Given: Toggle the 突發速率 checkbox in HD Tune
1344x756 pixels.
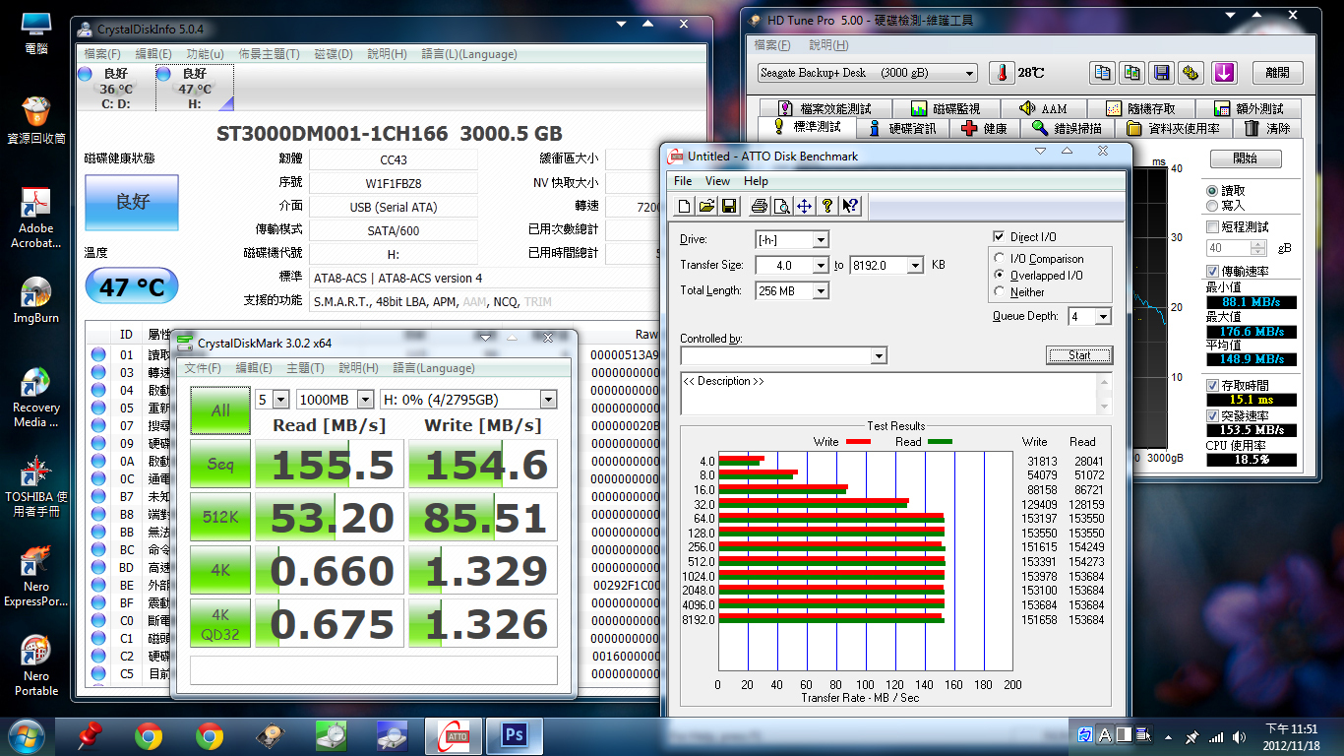Looking at the screenshot, I should click(1212, 415).
